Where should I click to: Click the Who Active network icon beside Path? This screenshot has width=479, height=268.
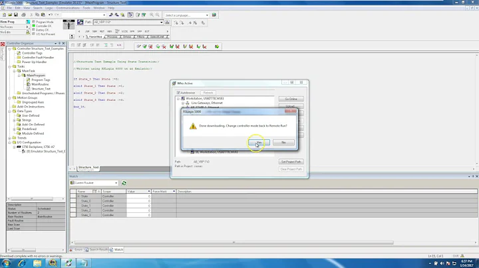point(168,23)
